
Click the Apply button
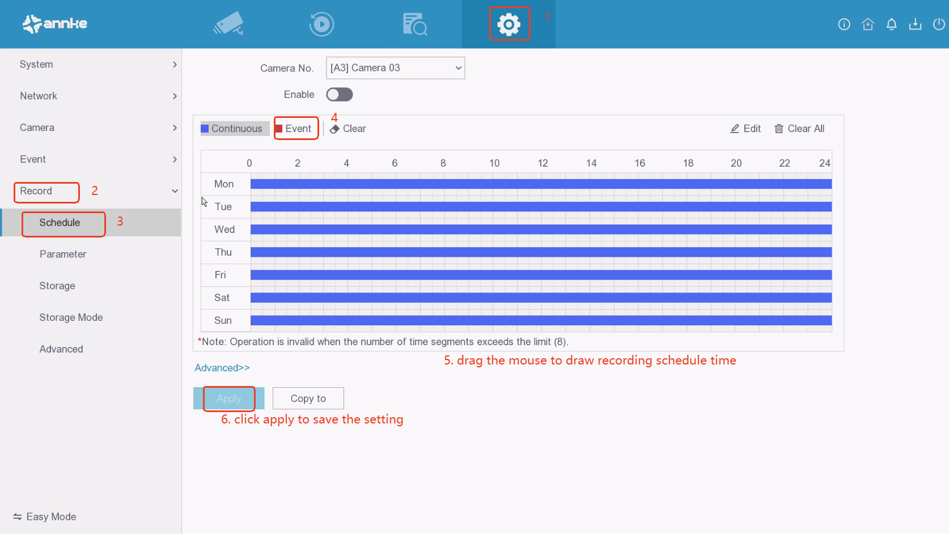pos(229,399)
